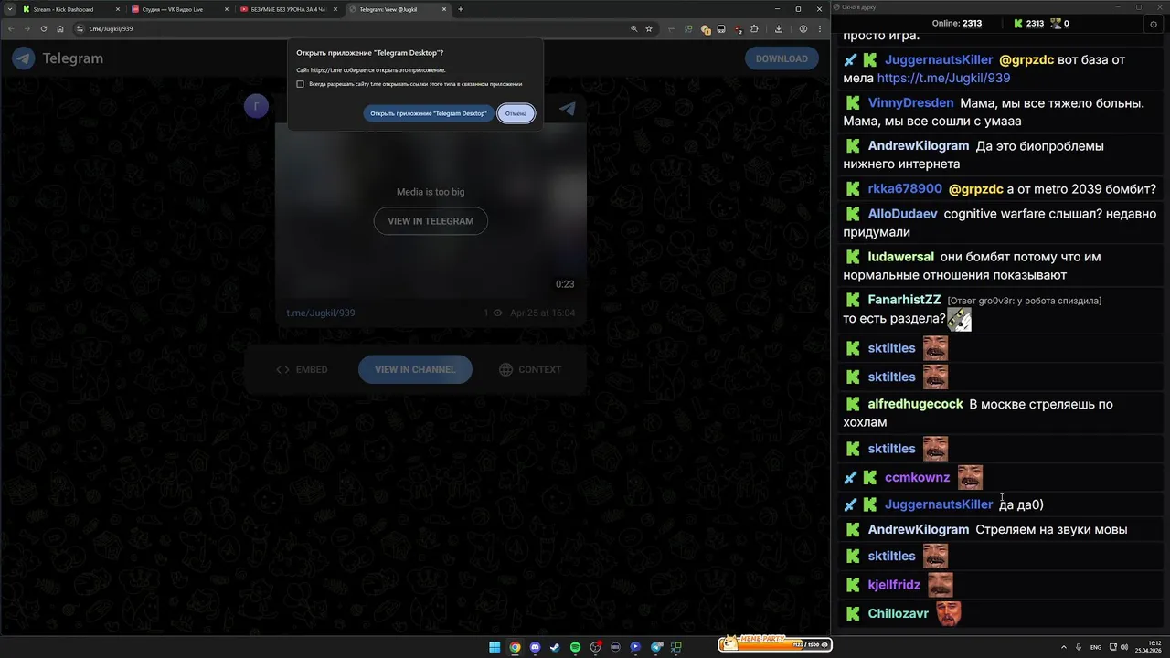The width and height of the screenshot is (1170, 658).
Task: Open the browser extensions puzzle icon
Action: click(754, 28)
